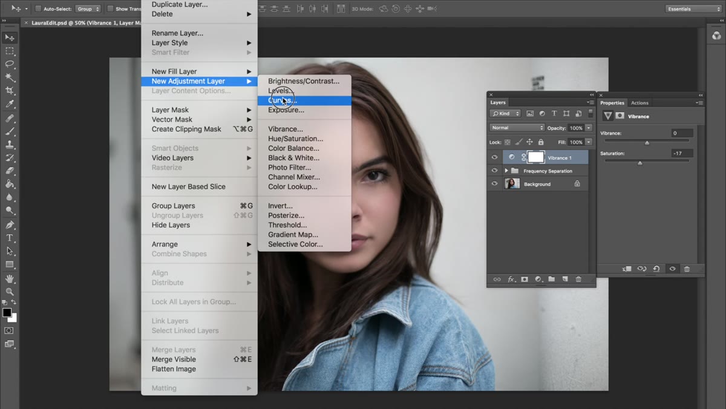Hide the Frequency Separation group
The image size is (726, 409).
coord(494,171)
